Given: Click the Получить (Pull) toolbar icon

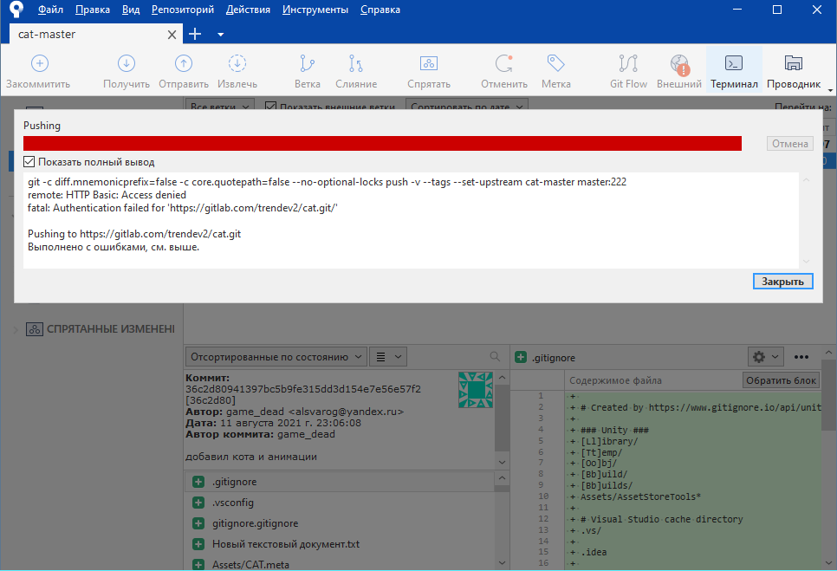Looking at the screenshot, I should [x=127, y=64].
